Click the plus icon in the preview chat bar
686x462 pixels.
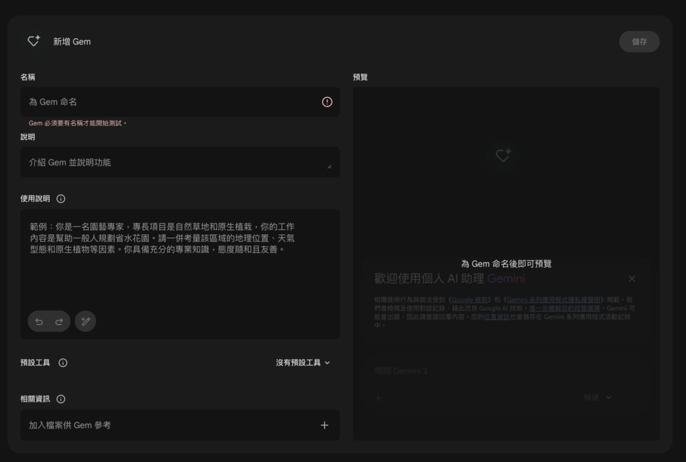(379, 398)
